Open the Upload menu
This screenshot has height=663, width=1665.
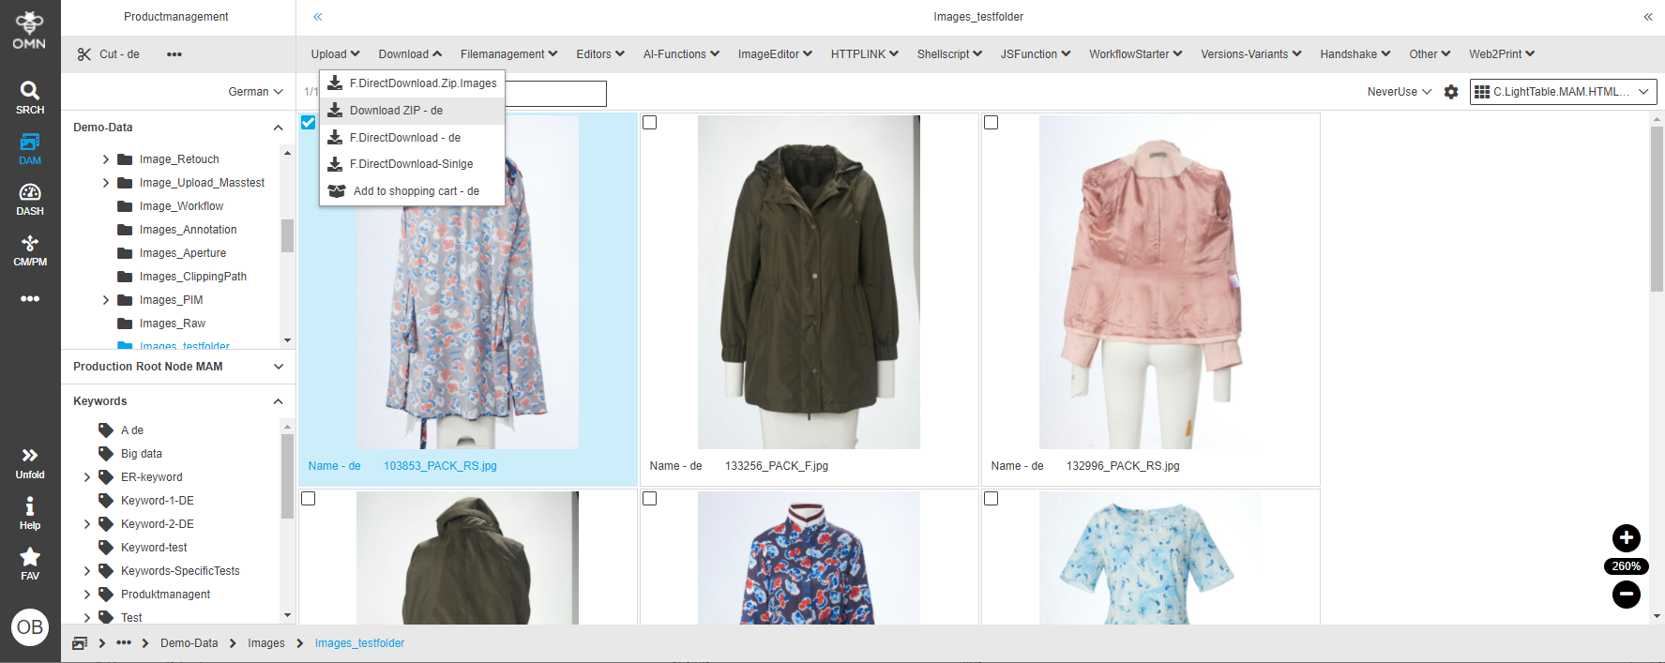335,54
